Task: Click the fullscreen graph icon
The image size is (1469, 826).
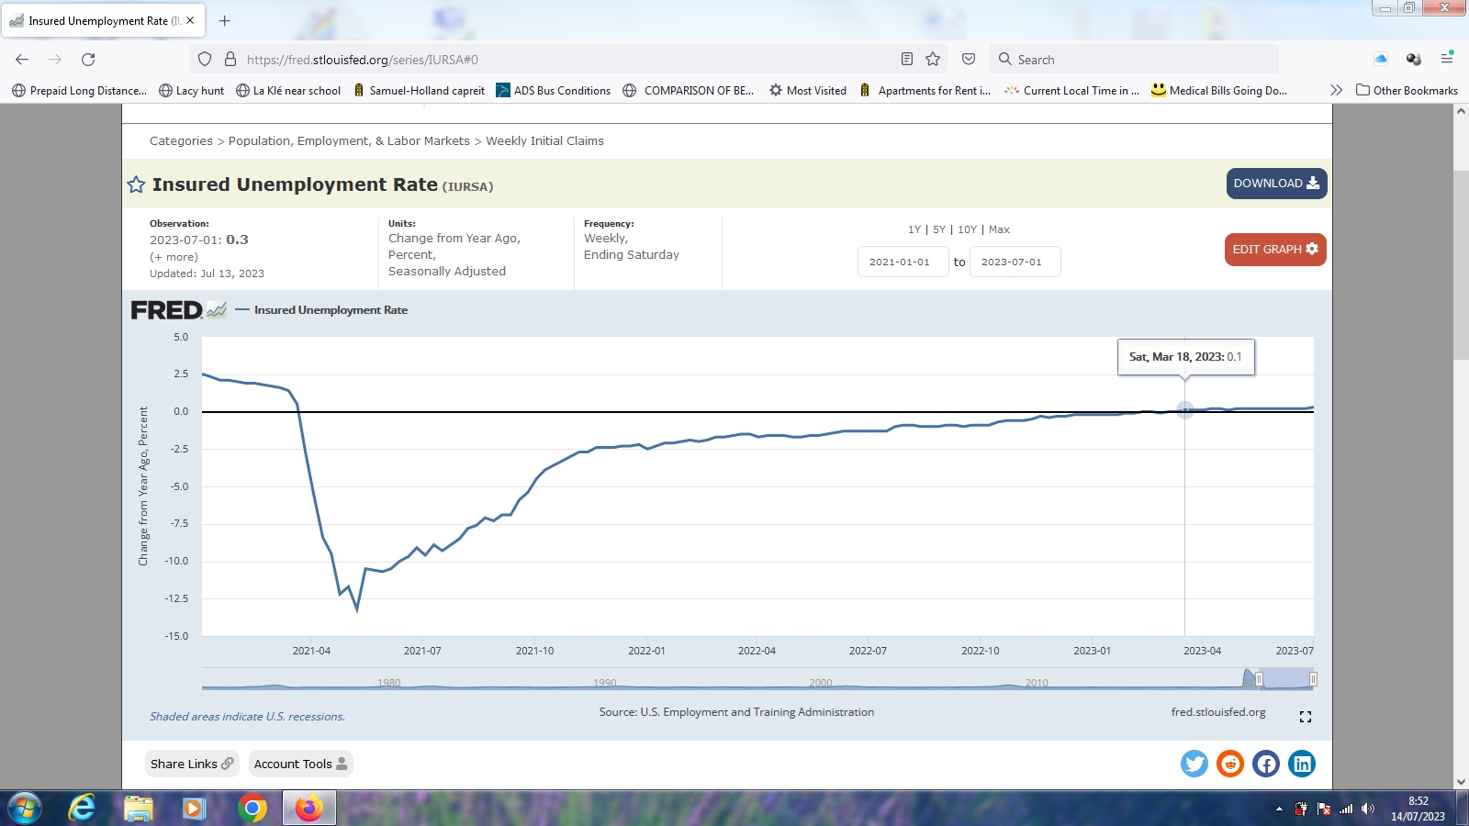Action: point(1305,717)
